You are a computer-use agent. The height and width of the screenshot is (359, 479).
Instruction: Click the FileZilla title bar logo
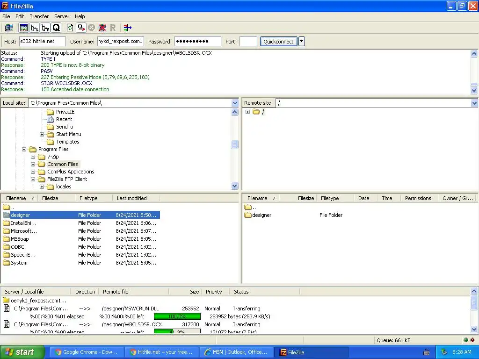[5, 6]
